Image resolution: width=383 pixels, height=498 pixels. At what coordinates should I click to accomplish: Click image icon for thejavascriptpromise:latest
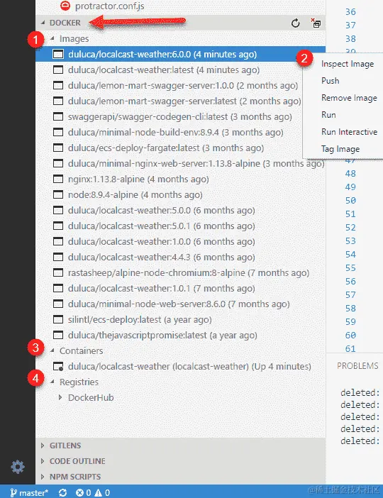[58, 335]
